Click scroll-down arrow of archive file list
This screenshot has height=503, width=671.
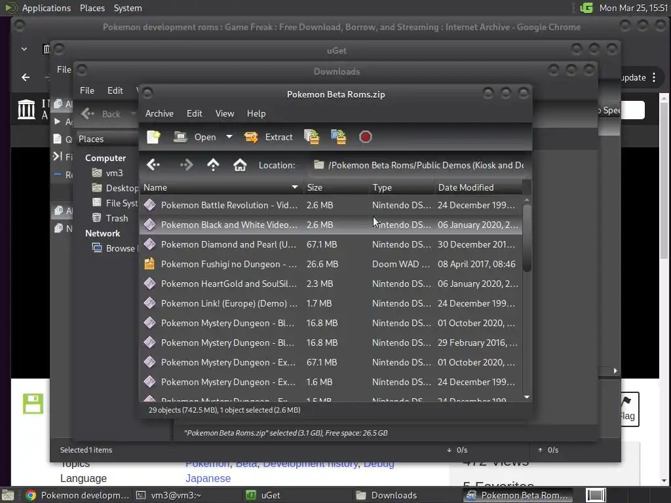pos(527,398)
